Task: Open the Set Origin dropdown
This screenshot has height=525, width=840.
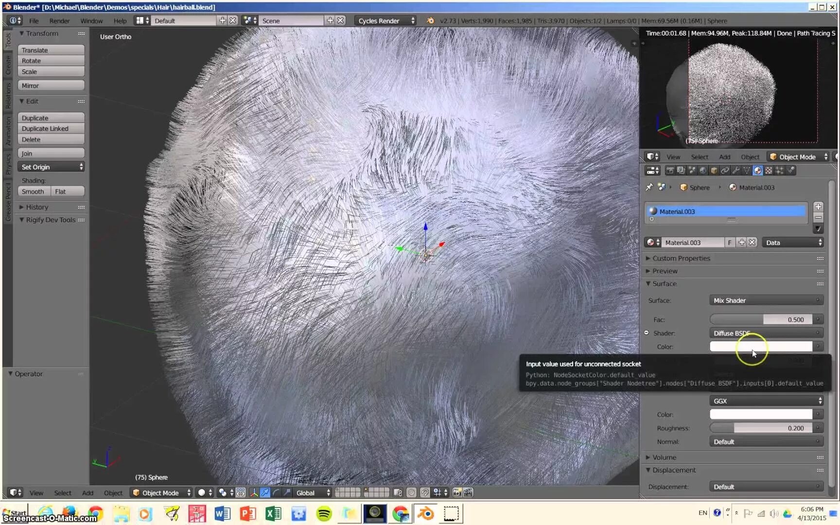Action: point(51,167)
